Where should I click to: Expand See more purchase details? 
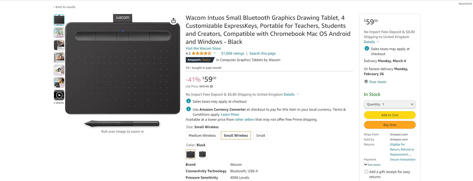point(372,165)
